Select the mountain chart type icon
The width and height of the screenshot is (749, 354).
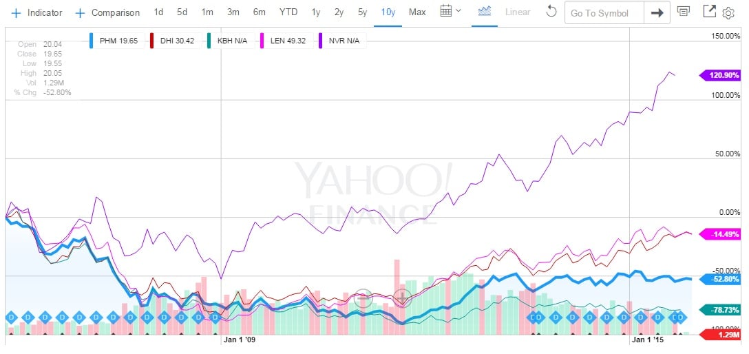(x=485, y=12)
